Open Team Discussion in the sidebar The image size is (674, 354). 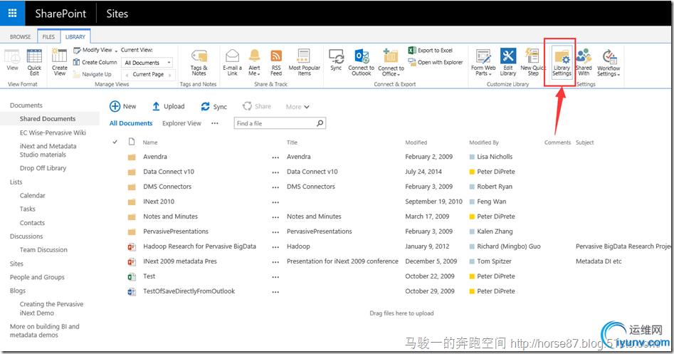point(43,249)
